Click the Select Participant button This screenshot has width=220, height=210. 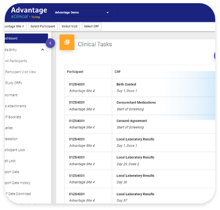pos(43,27)
